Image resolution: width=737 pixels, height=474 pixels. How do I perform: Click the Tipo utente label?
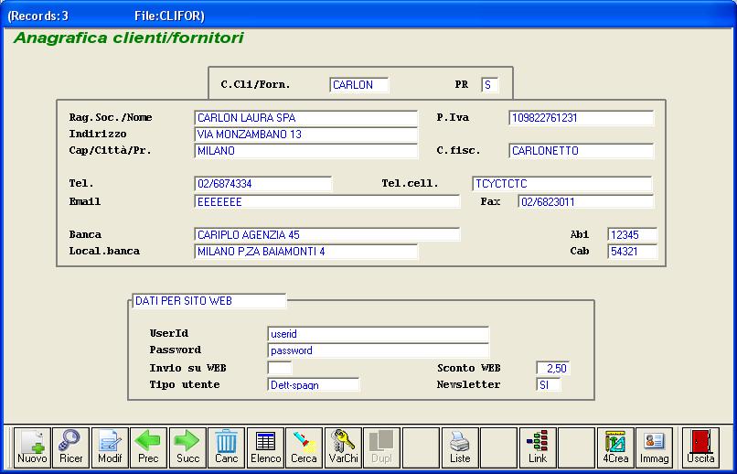pyautogui.click(x=185, y=384)
